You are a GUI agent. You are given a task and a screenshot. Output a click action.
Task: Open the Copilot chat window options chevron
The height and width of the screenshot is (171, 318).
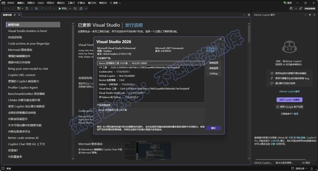[x=305, y=15]
